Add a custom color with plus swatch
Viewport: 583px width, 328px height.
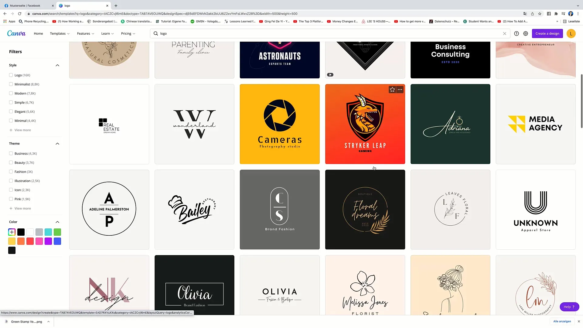pos(12,232)
